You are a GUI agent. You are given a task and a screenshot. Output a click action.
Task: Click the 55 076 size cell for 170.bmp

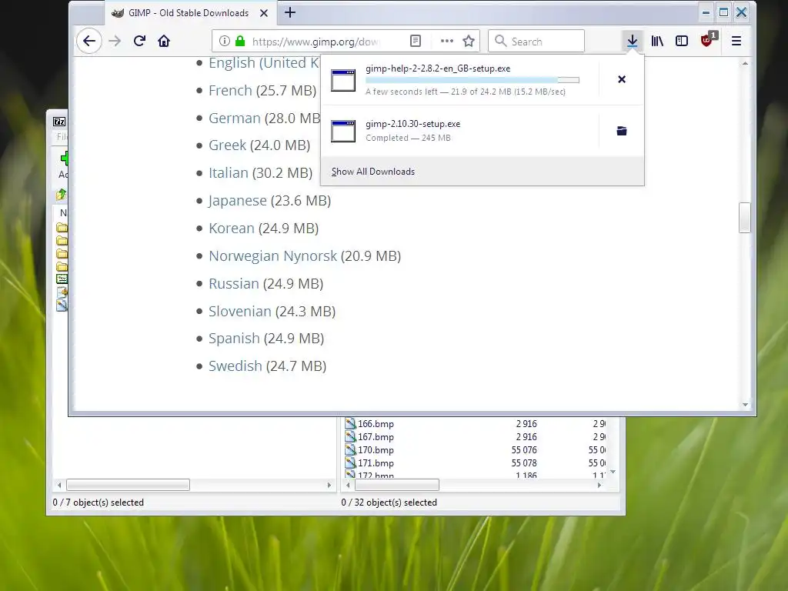[524, 450]
